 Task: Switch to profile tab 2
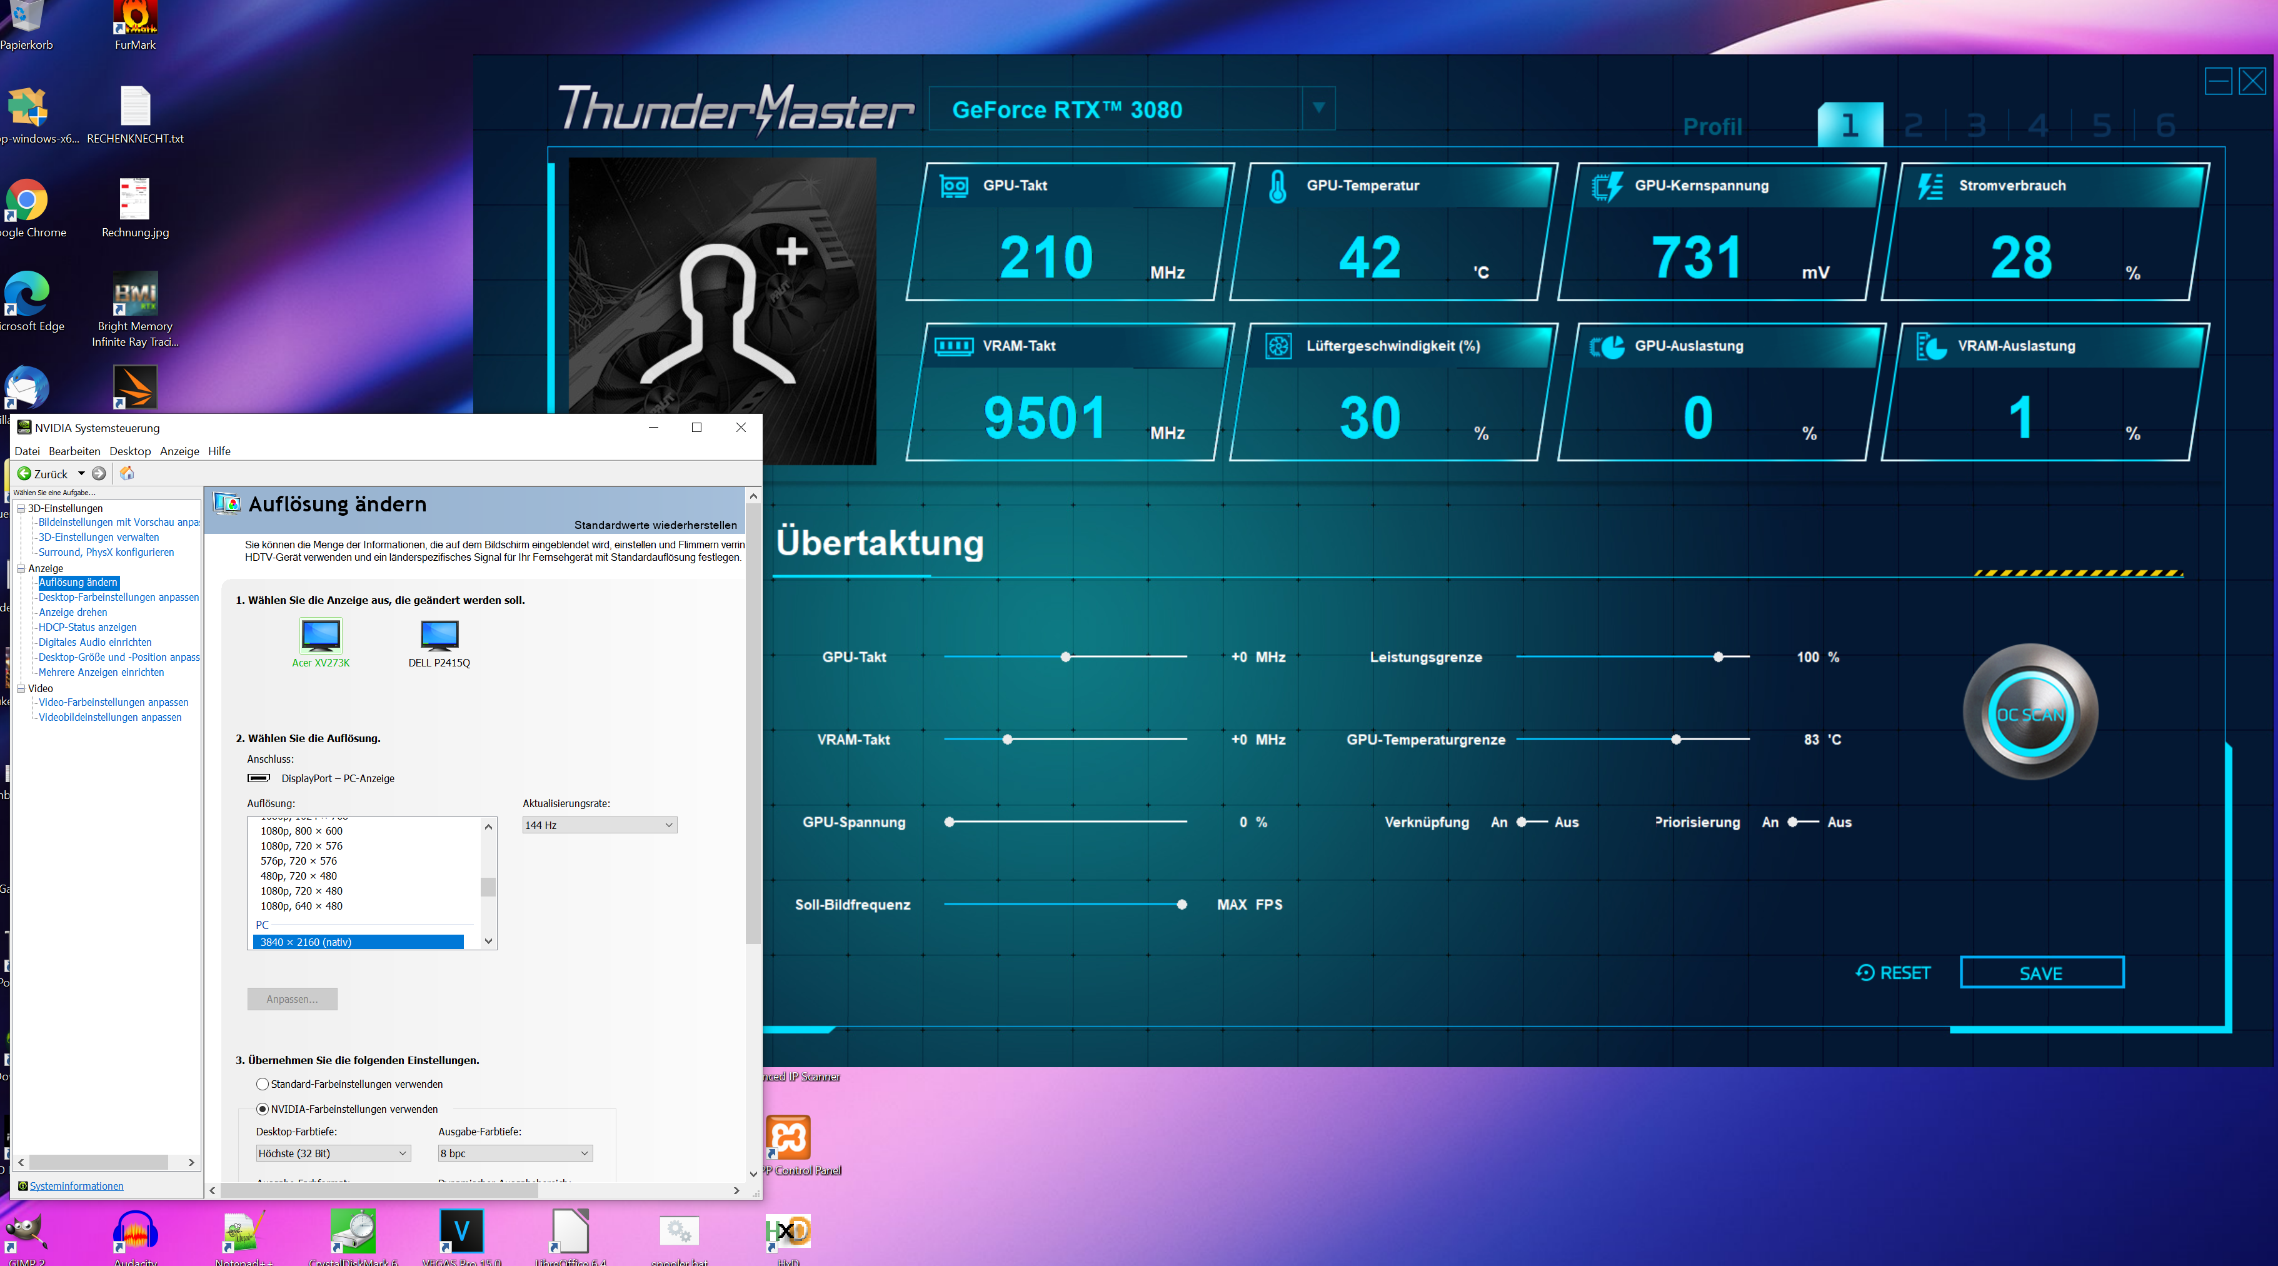tap(1913, 126)
